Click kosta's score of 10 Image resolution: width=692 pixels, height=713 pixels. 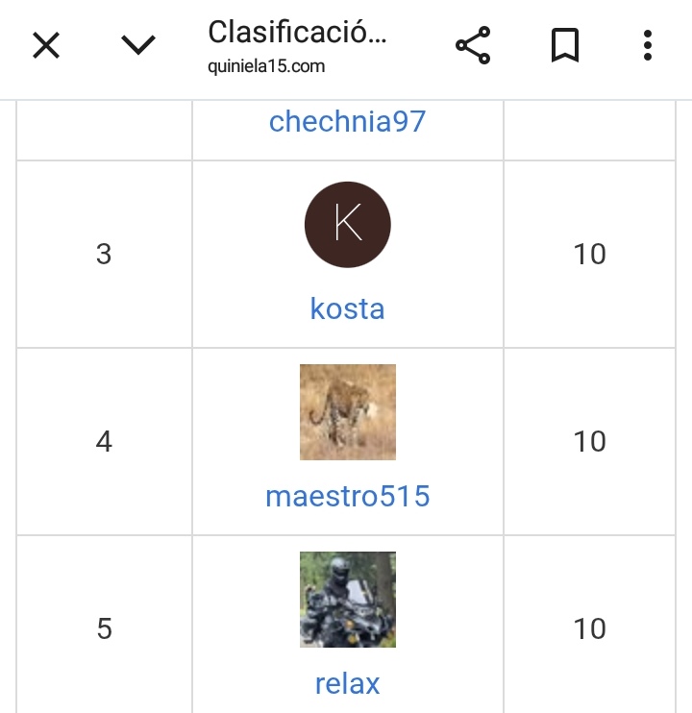[589, 254]
